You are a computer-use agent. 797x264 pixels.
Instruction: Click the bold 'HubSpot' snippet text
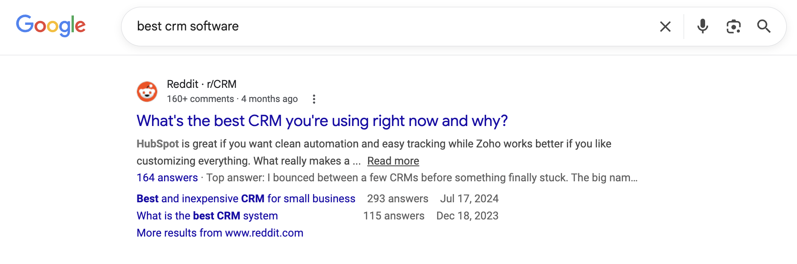pos(158,144)
